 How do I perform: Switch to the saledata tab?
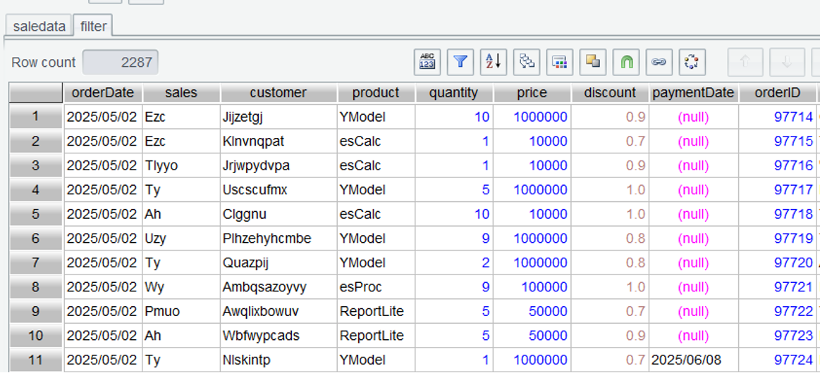39,27
